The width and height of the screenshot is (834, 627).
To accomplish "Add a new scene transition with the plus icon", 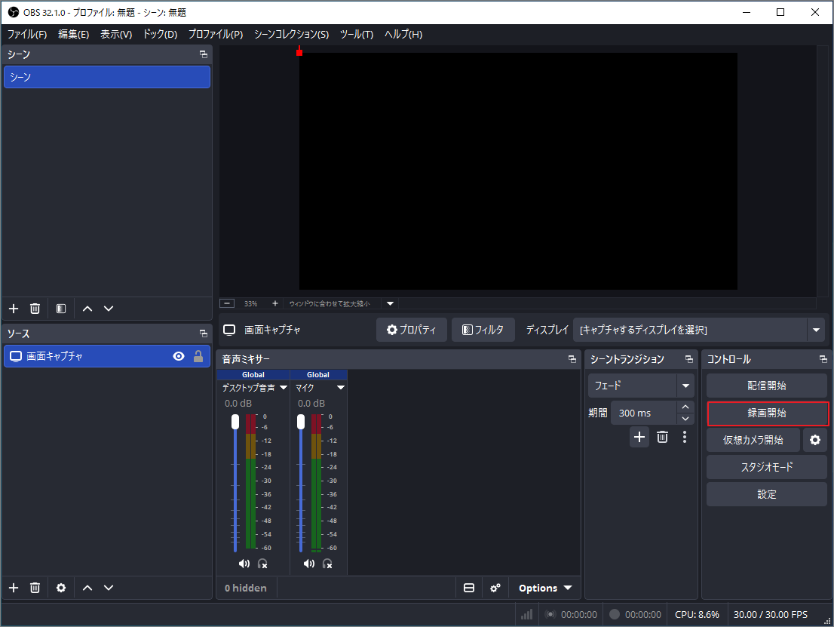I will click(x=639, y=437).
